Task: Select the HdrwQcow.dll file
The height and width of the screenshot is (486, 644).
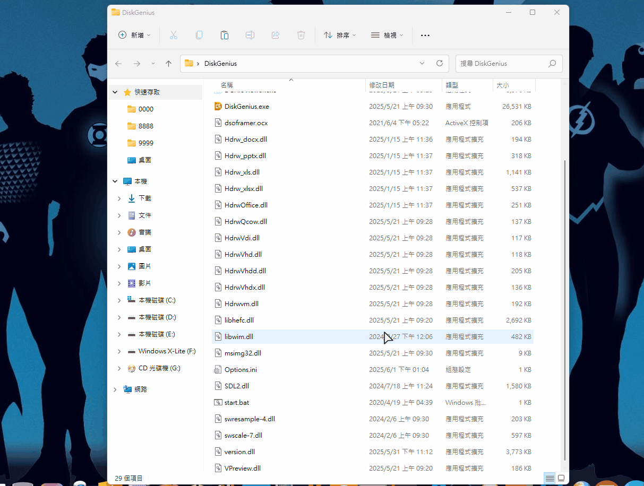Action: click(x=373, y=221)
